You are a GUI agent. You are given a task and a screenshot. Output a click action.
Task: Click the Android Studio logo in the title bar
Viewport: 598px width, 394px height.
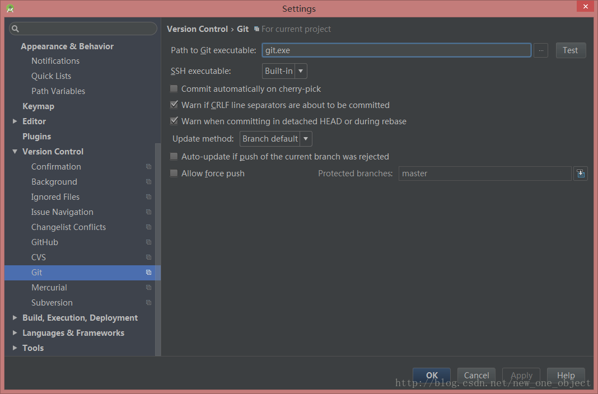(x=10, y=8)
